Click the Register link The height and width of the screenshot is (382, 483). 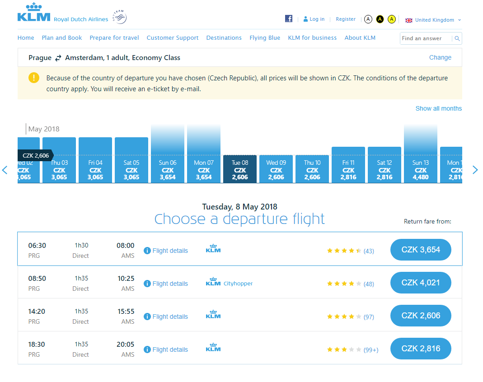click(346, 19)
